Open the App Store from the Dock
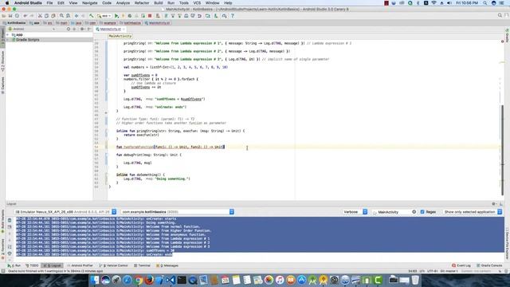 pyautogui.click(x=301, y=280)
